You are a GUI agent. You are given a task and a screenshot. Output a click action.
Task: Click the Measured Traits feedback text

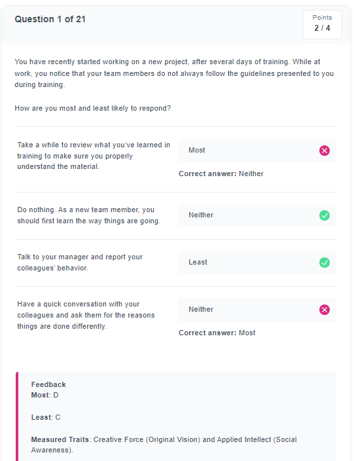164,445
